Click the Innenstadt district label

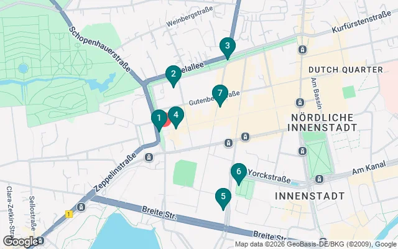tap(310, 196)
